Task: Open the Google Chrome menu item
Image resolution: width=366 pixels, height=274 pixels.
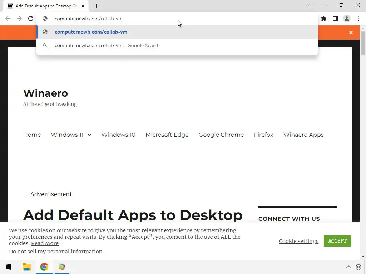Action: point(221,135)
